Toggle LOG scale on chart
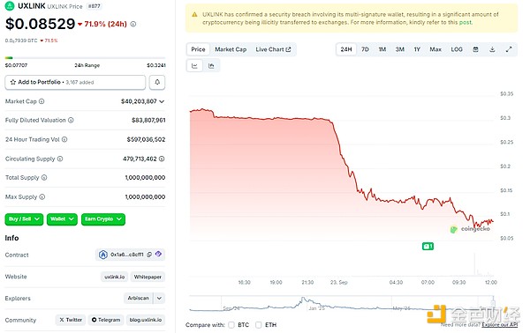The width and height of the screenshot is (530, 333). click(457, 49)
